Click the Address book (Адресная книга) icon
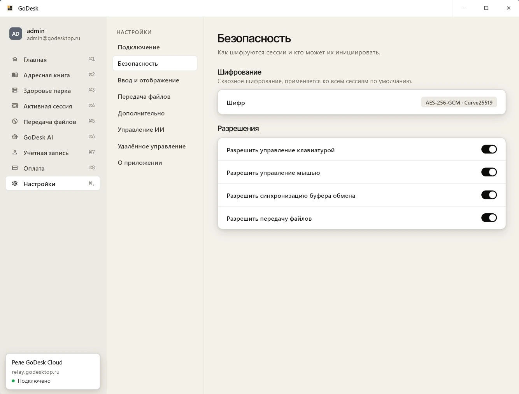 [x=15, y=75]
